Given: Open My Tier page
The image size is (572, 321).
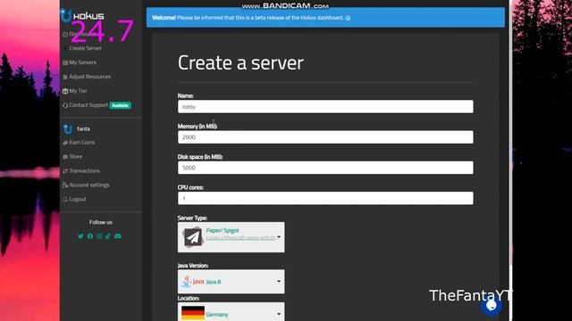Looking at the screenshot, I should click(x=78, y=91).
